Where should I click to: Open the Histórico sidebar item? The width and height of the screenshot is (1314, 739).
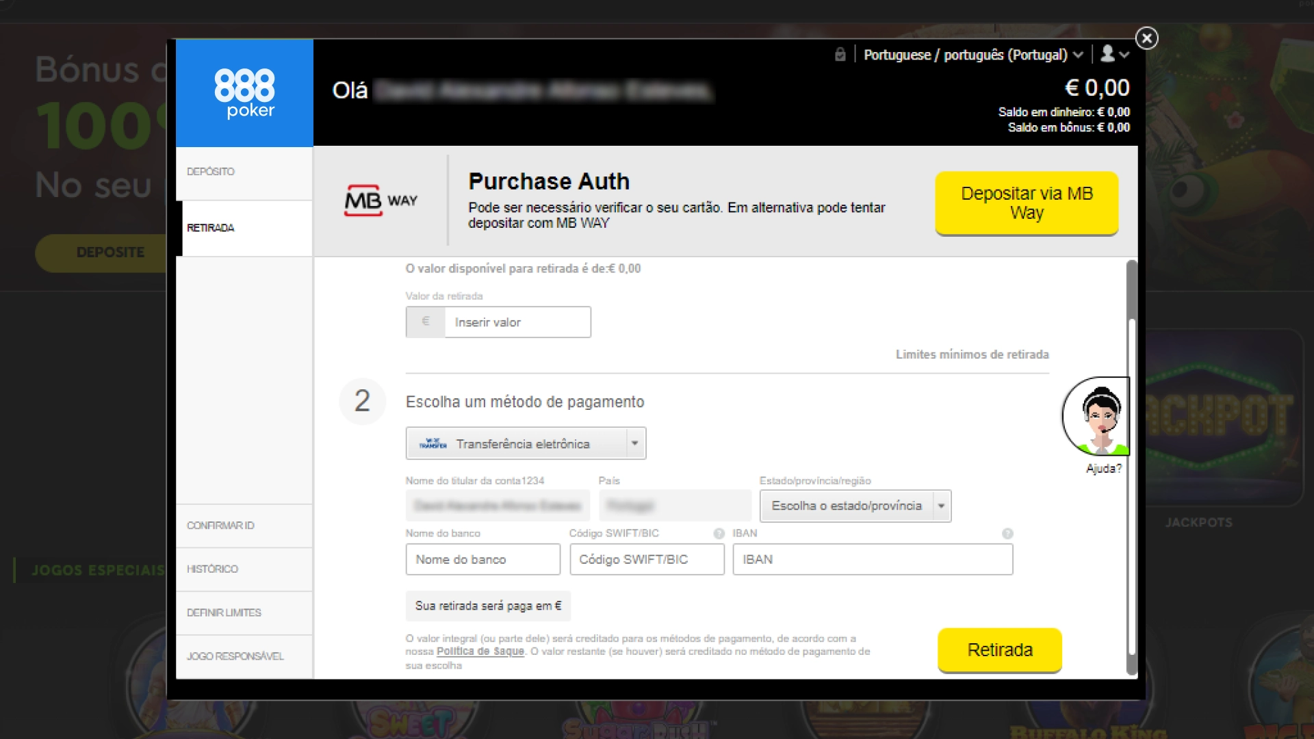point(244,569)
